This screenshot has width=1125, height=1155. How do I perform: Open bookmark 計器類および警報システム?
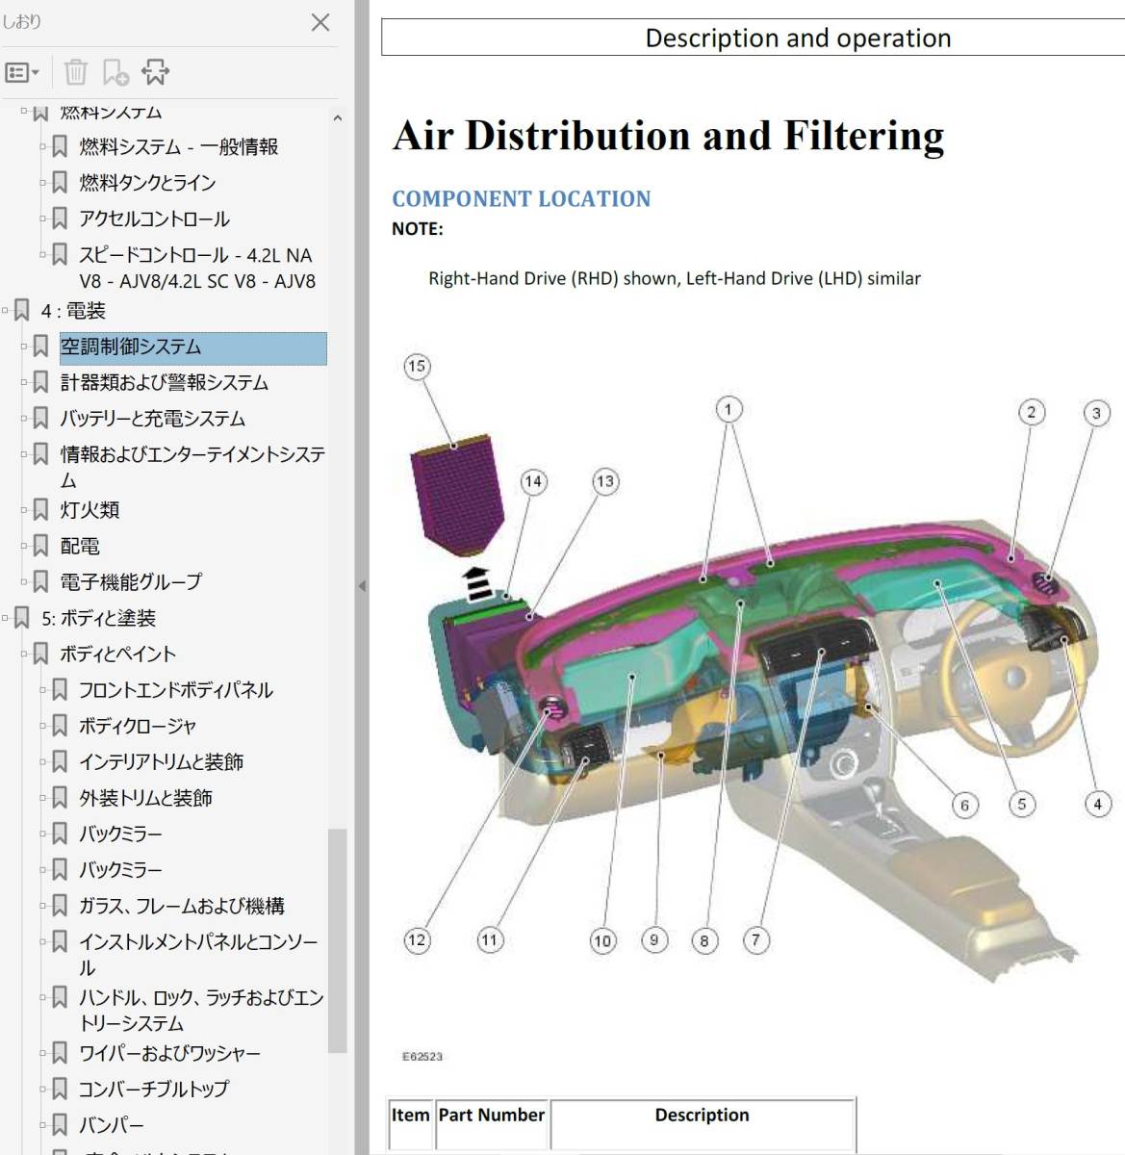[x=164, y=383]
